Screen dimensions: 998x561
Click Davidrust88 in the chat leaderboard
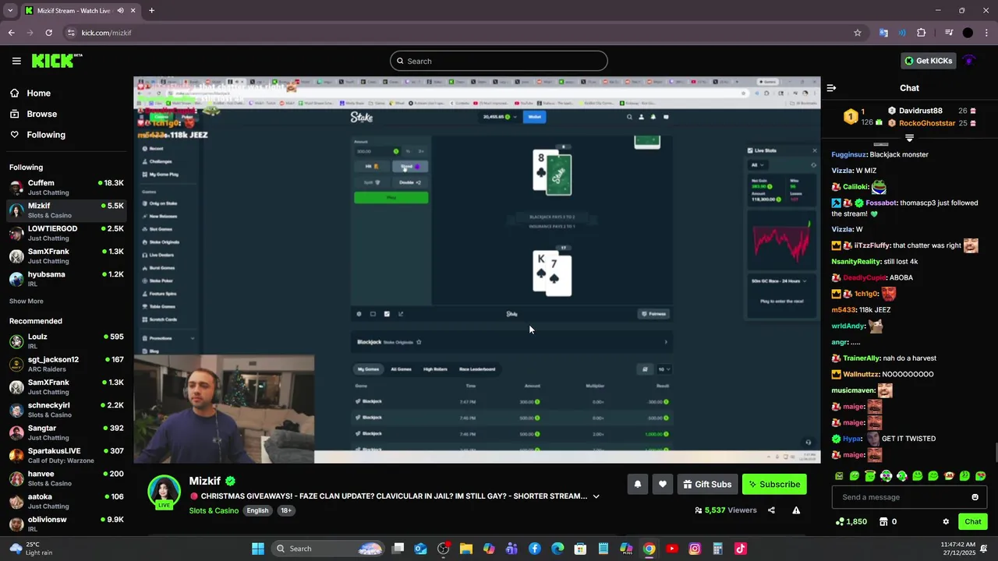(920, 111)
